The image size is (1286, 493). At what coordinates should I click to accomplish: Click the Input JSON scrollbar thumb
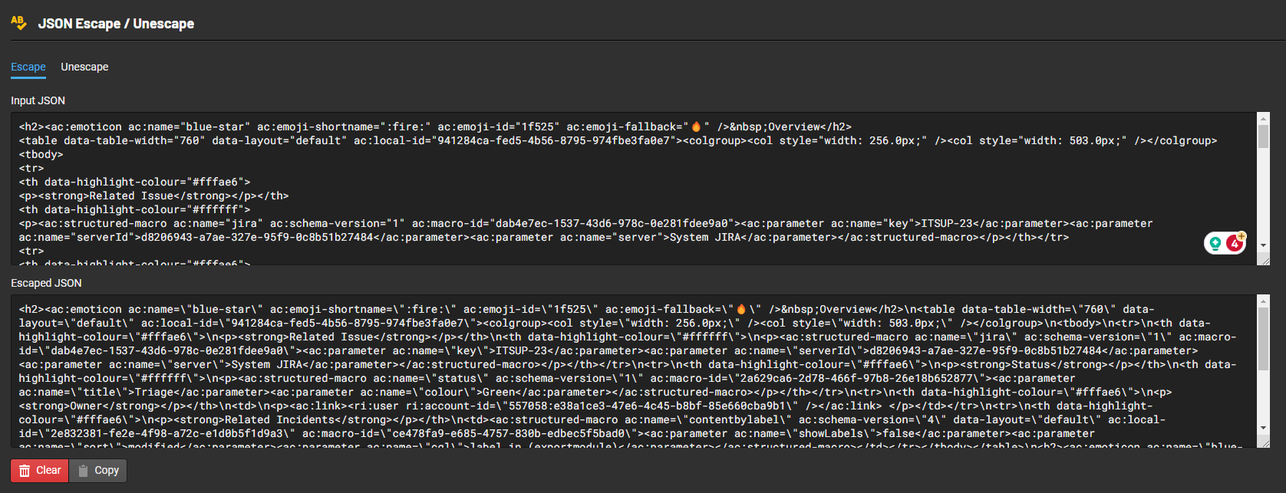pos(1263,136)
